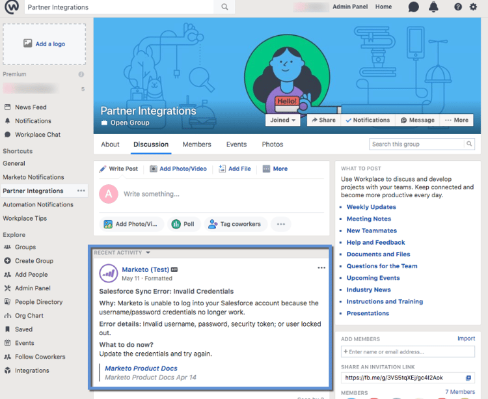The image size is (488, 399).
Task: Click the help question mark icon
Action: [458, 7]
